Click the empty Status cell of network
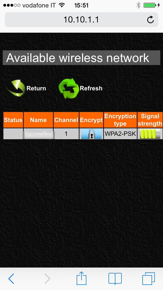Image resolution: width=163 pixels, height=290 pixels. pos(13,134)
